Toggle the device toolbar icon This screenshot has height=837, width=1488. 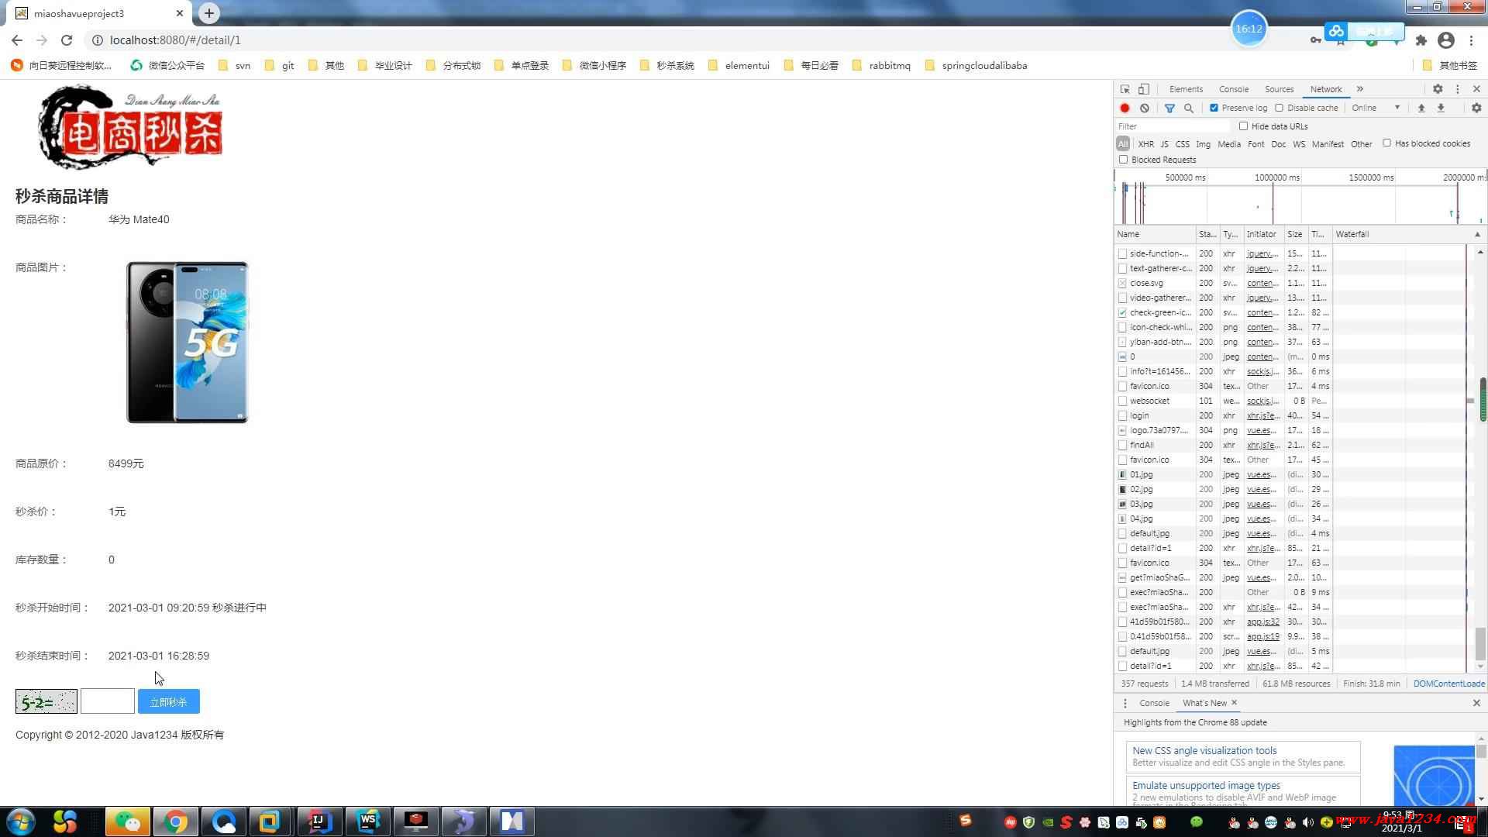(x=1143, y=89)
